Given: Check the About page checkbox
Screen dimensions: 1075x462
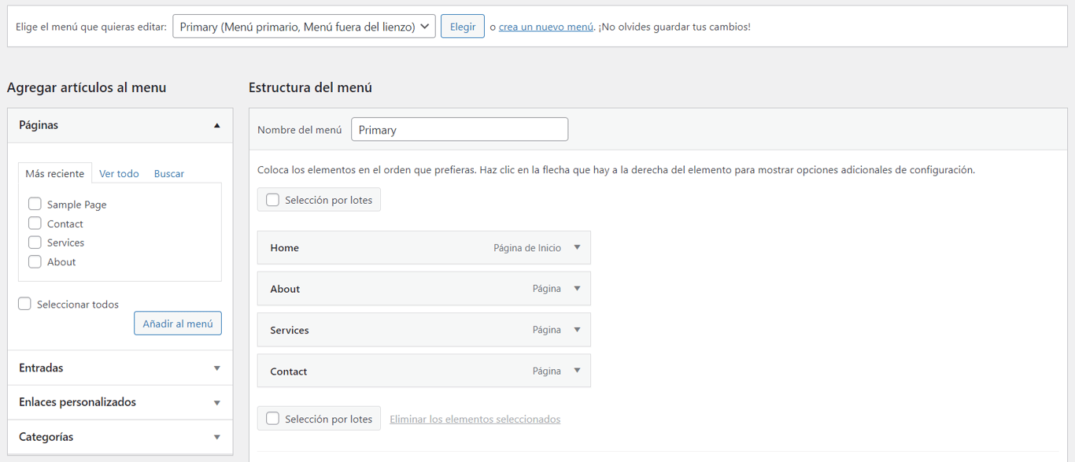Looking at the screenshot, I should [x=35, y=261].
